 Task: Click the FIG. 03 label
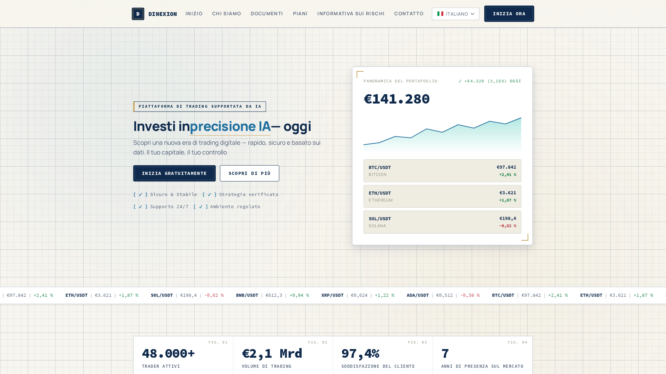(418, 342)
